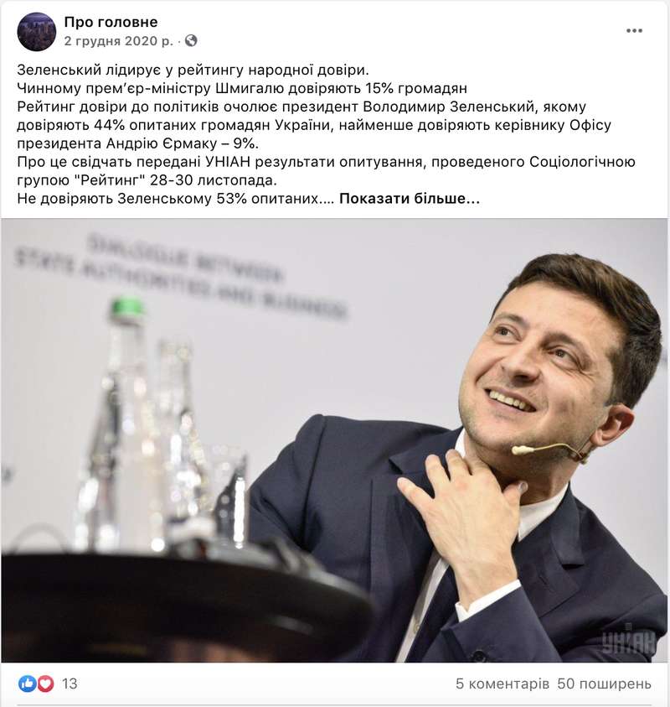Click the УНІАН watermark on the photo
The width and height of the screenshot is (670, 707).
[627, 639]
